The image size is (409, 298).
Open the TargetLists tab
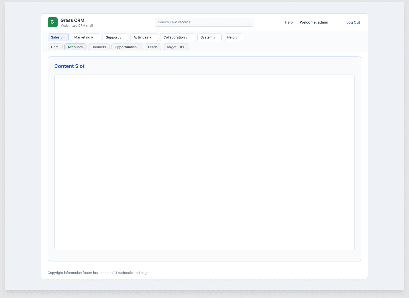(176, 47)
